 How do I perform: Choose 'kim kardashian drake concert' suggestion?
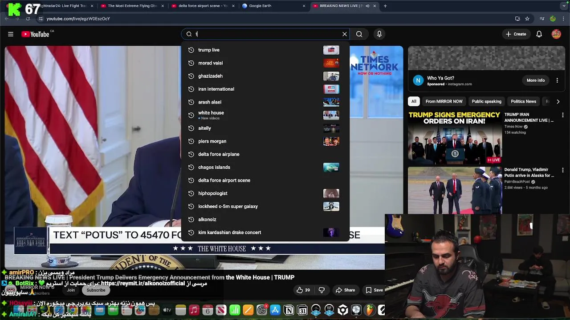(265, 232)
